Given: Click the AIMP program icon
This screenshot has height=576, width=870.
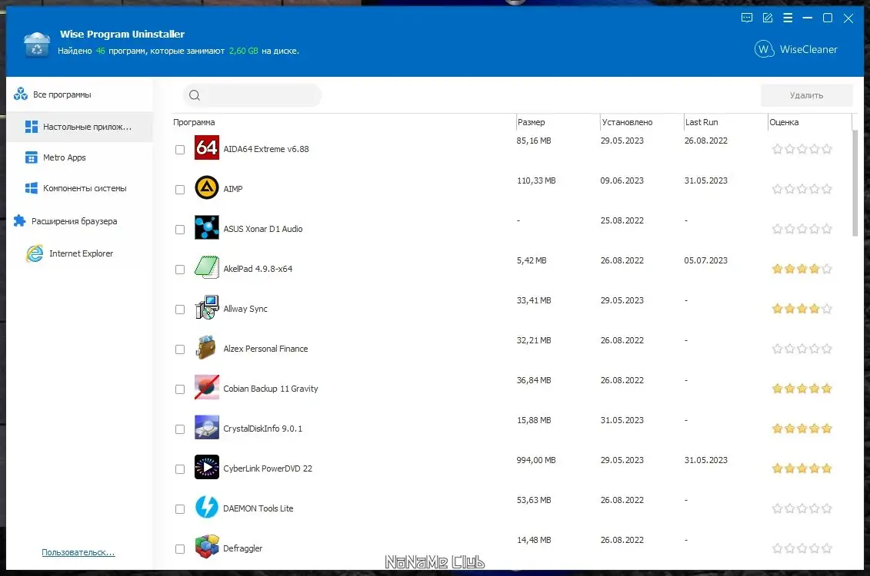Looking at the screenshot, I should 206,187.
